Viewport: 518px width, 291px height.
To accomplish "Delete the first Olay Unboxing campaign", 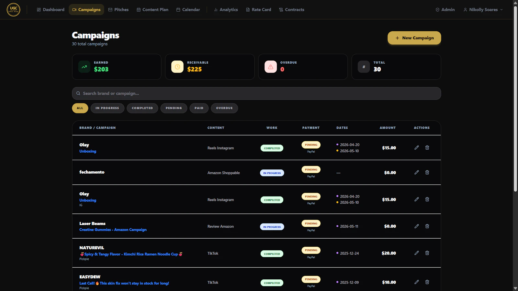I will [427, 147].
